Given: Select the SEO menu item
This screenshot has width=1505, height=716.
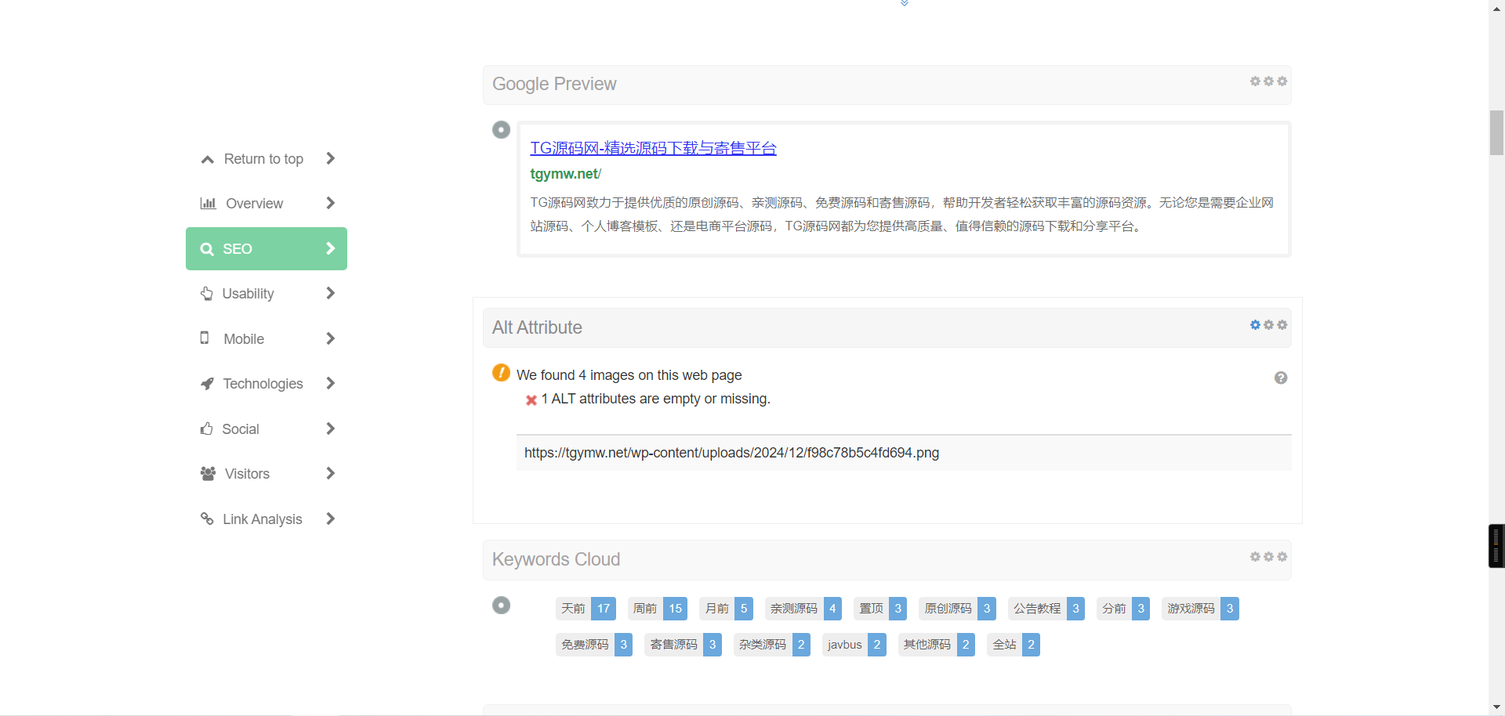Looking at the screenshot, I should point(266,249).
